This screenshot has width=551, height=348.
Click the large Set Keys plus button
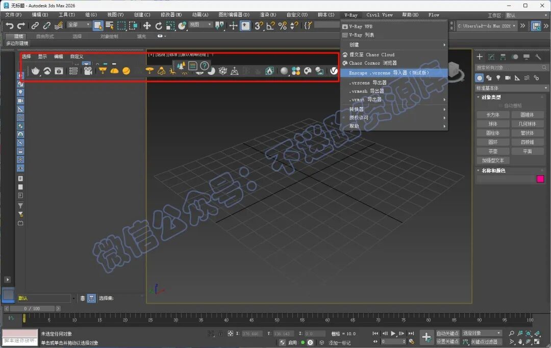click(426, 337)
